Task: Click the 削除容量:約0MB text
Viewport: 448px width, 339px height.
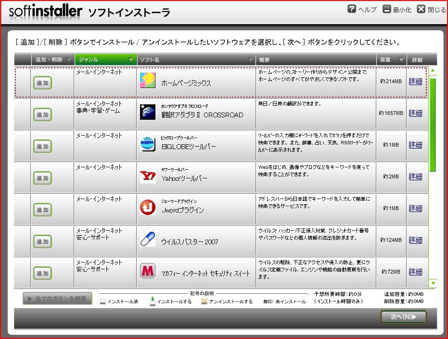Action: coord(404,301)
